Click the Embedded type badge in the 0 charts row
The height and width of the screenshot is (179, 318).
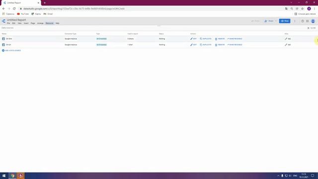point(101,39)
